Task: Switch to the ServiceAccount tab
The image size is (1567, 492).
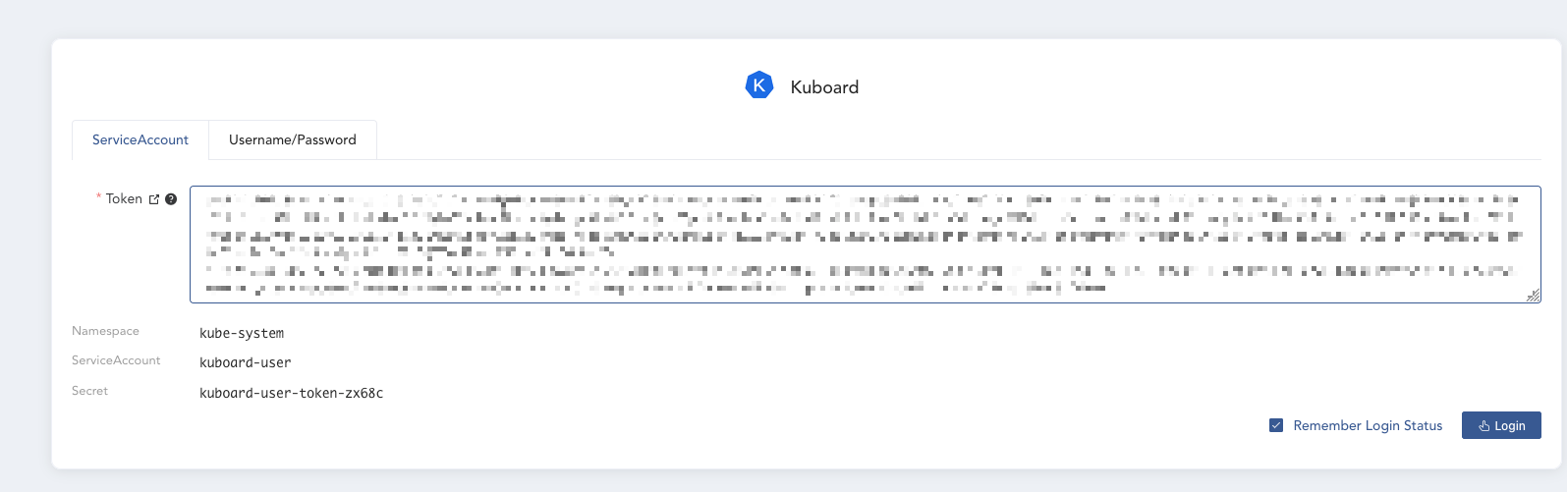Action: pyautogui.click(x=140, y=139)
